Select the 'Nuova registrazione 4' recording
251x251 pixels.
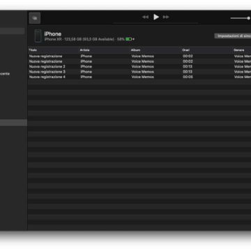point(47,77)
